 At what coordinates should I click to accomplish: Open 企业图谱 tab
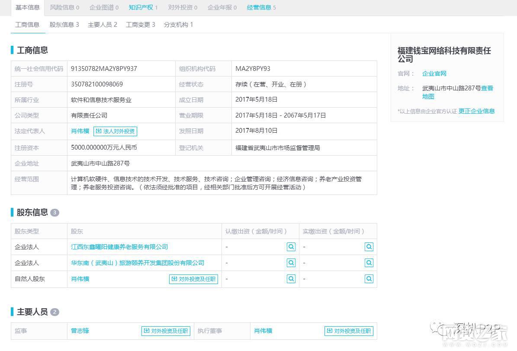point(104,7)
